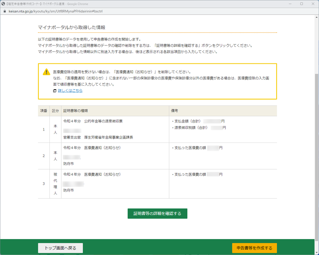The width and height of the screenshot is (319, 255).
Task: Go back with トップ画面へ戻る button
Action: point(60,248)
